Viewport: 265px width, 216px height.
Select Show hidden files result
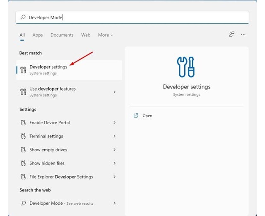coord(69,163)
